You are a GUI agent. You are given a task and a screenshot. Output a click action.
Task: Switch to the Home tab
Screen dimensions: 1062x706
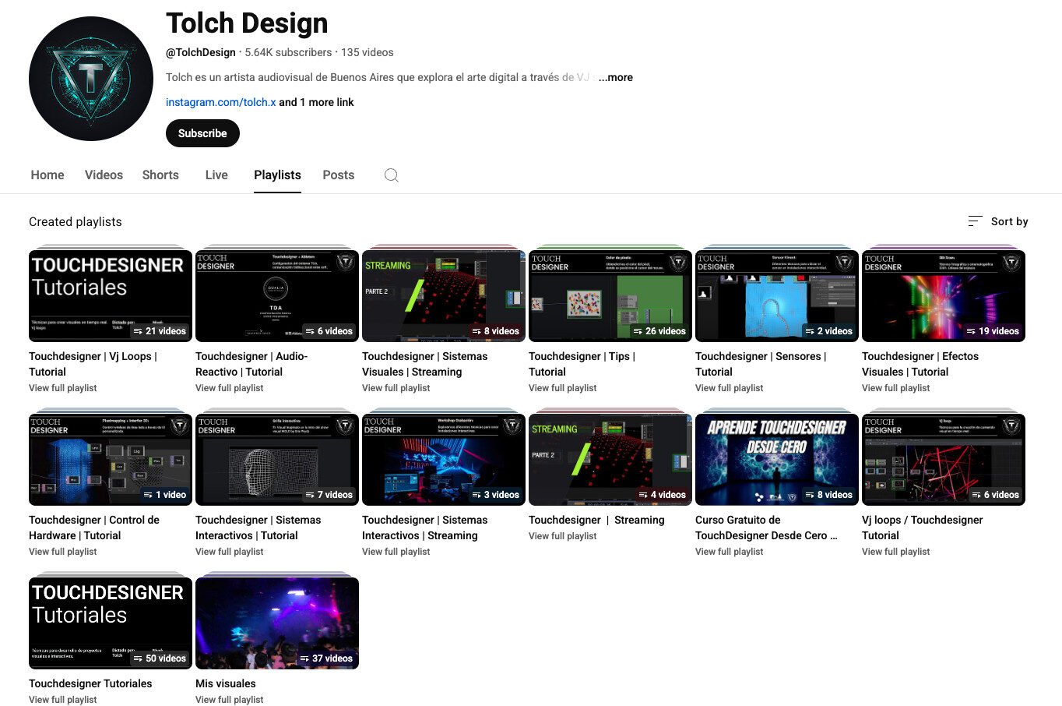(x=47, y=175)
